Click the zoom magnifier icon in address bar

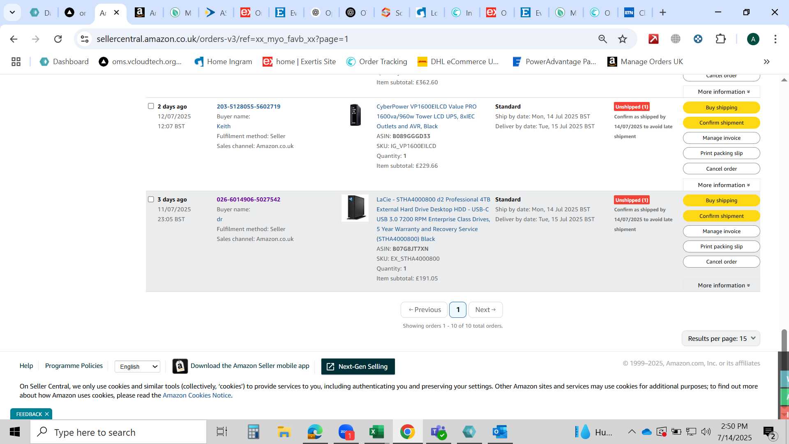[x=602, y=39]
